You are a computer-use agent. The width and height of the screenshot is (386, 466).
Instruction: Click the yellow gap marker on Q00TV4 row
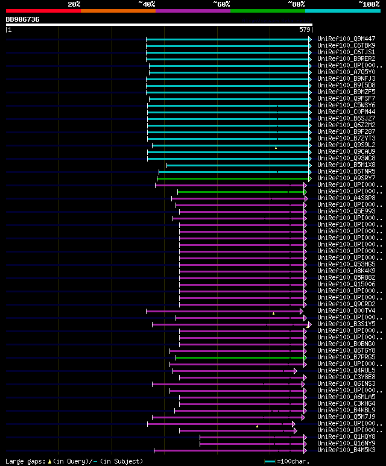tap(274, 313)
